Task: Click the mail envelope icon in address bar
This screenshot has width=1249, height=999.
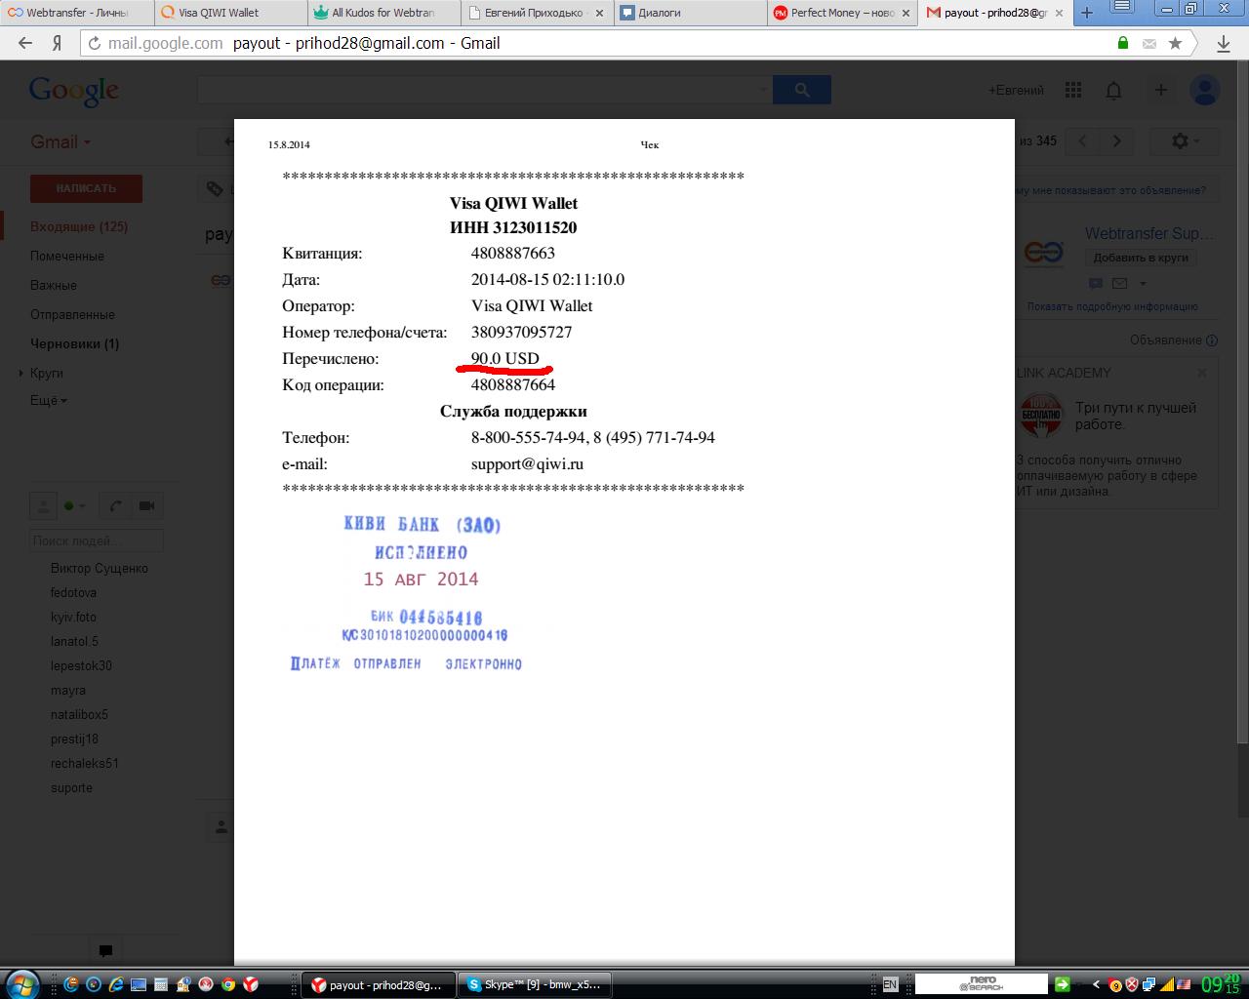Action: (1149, 43)
